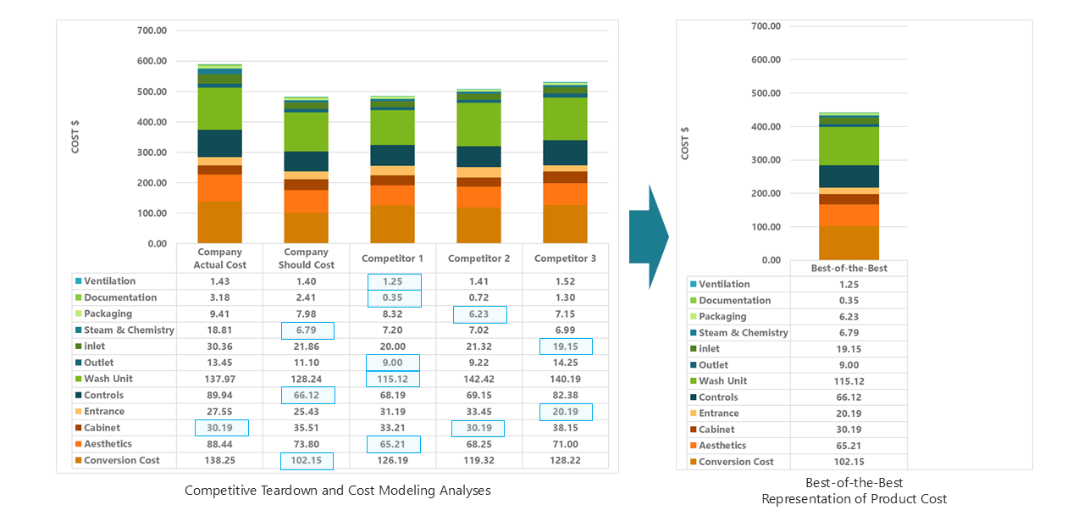
Task: Click the Entrance row label in left table
Action: click(104, 411)
